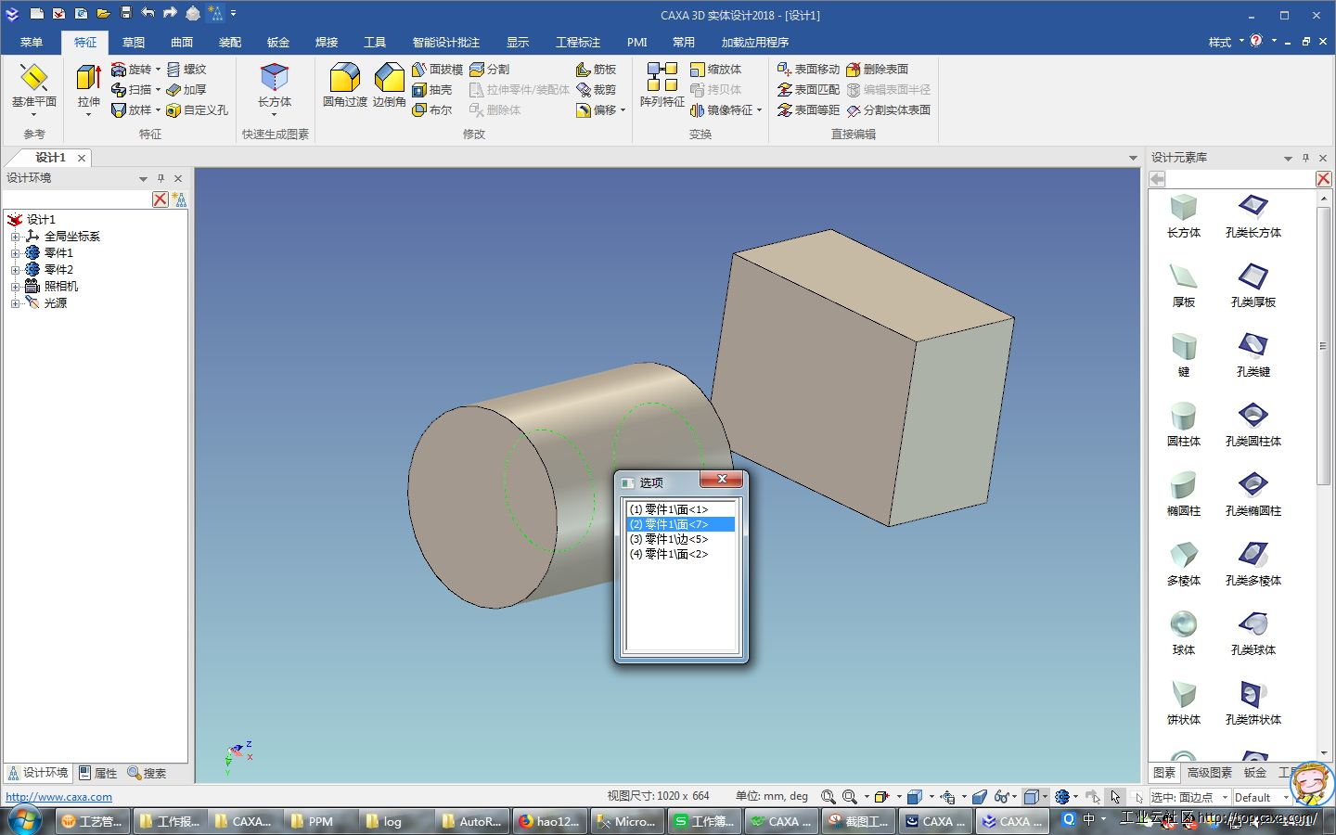Pick the 圆柱体 cylinder element in library
This screenshot has height=835, width=1336.
1183,424
